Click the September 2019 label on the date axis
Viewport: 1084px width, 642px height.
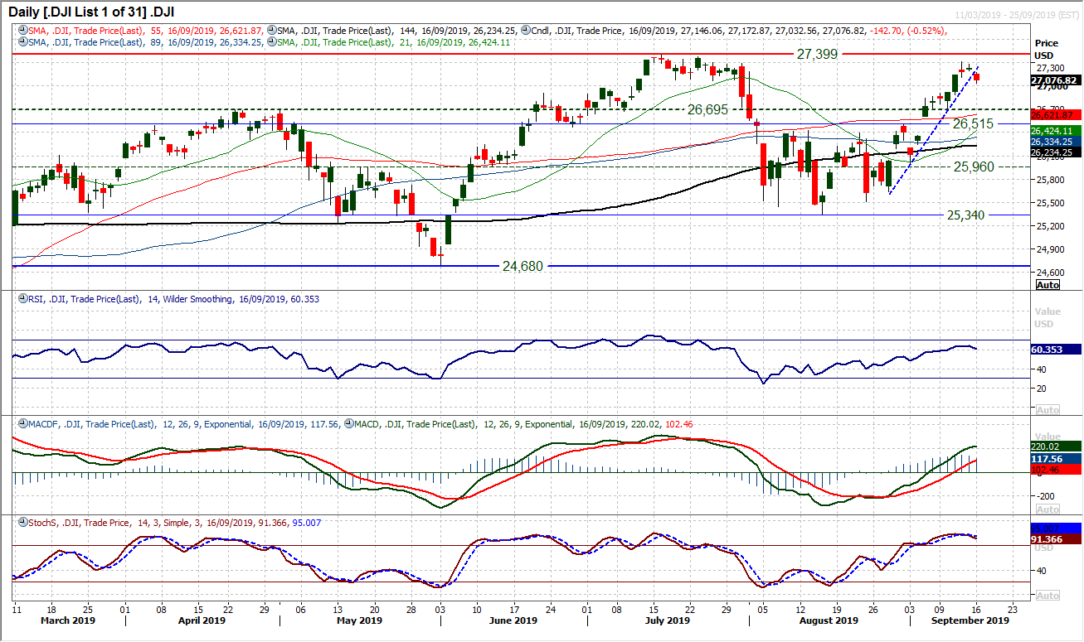click(x=972, y=620)
